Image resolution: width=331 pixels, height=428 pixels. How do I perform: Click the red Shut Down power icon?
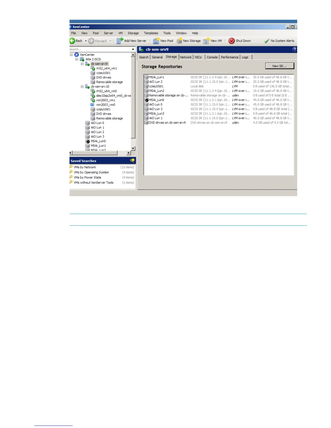click(x=231, y=41)
